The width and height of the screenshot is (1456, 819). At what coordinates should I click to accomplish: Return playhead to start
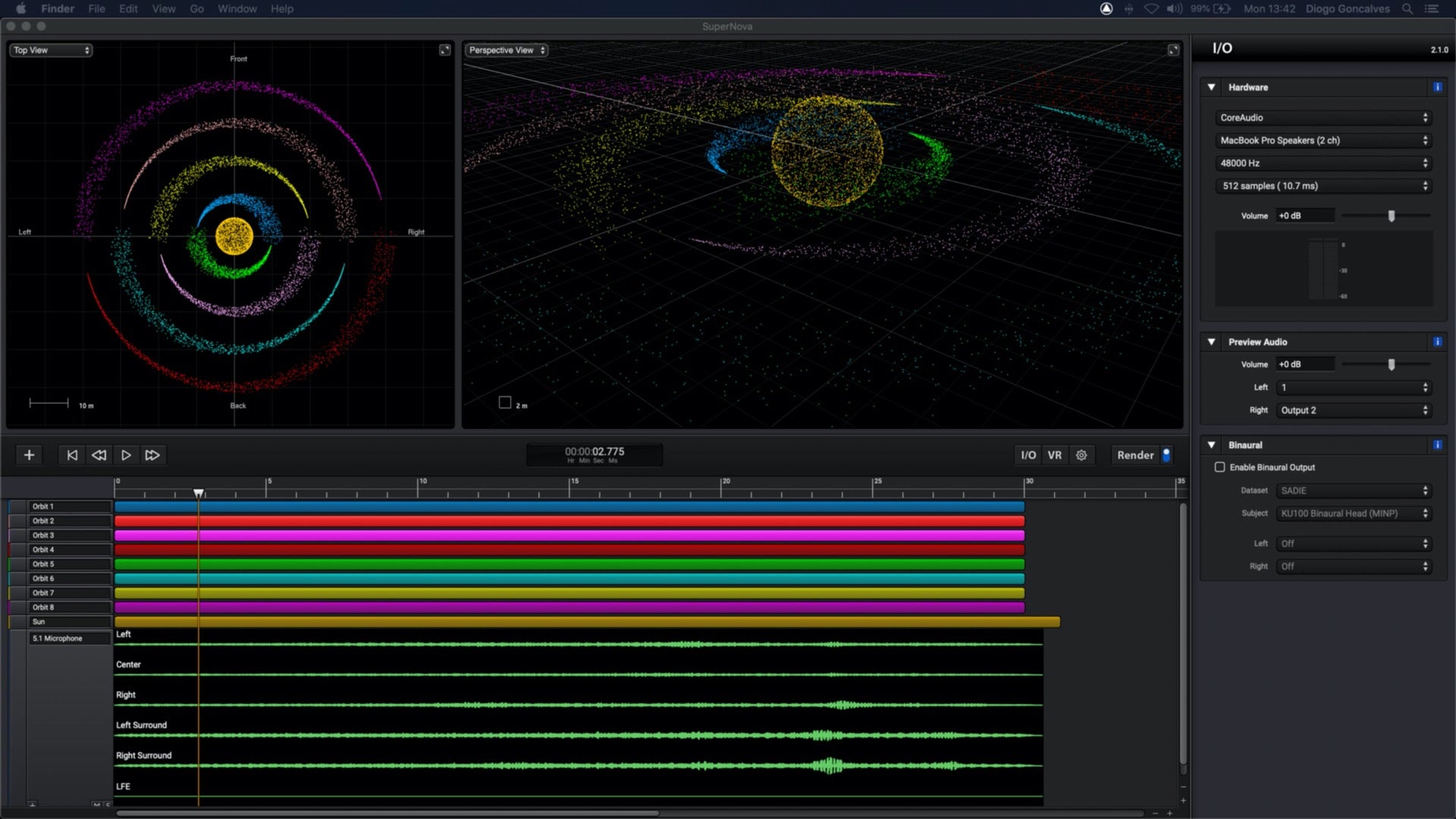pyautogui.click(x=72, y=455)
